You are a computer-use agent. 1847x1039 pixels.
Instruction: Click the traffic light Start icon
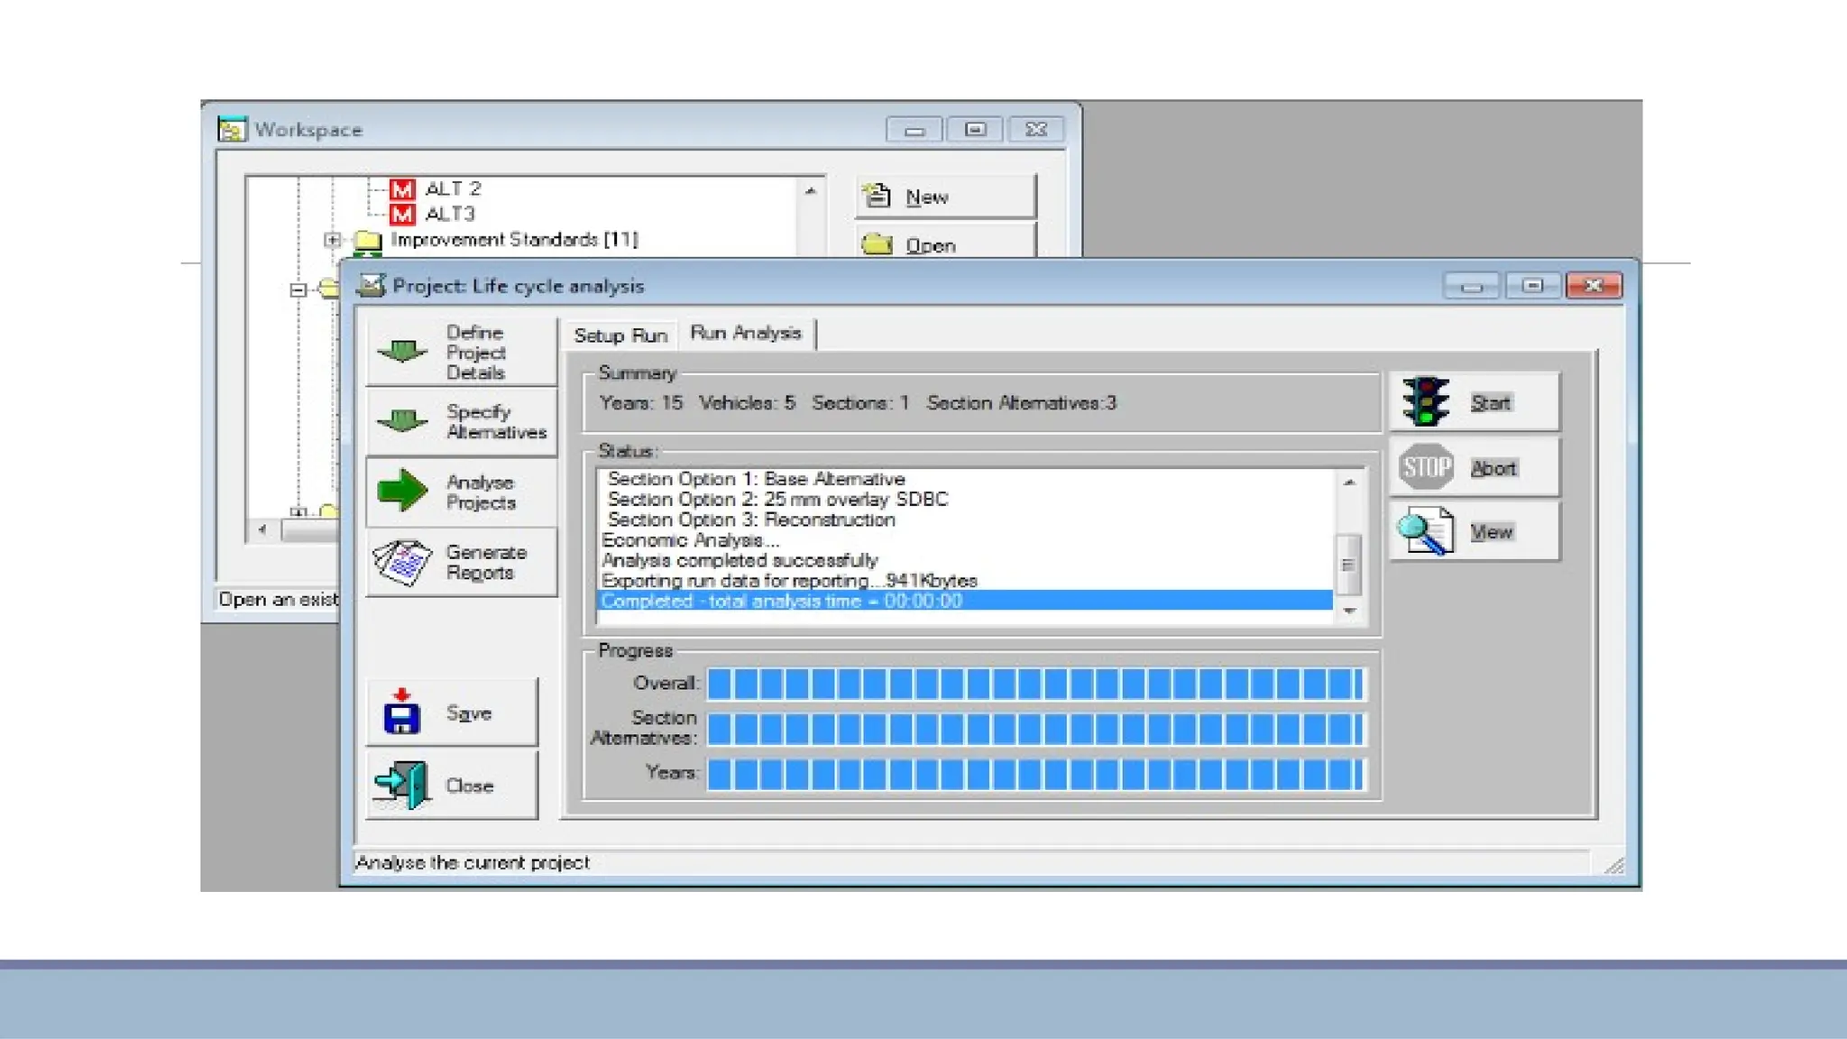tap(1426, 401)
